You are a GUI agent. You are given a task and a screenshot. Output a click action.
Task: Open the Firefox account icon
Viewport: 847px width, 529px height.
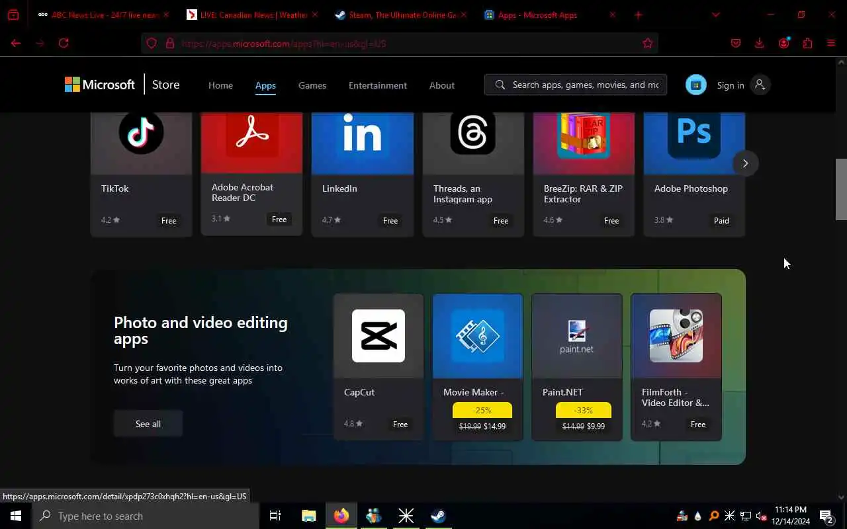(x=784, y=43)
